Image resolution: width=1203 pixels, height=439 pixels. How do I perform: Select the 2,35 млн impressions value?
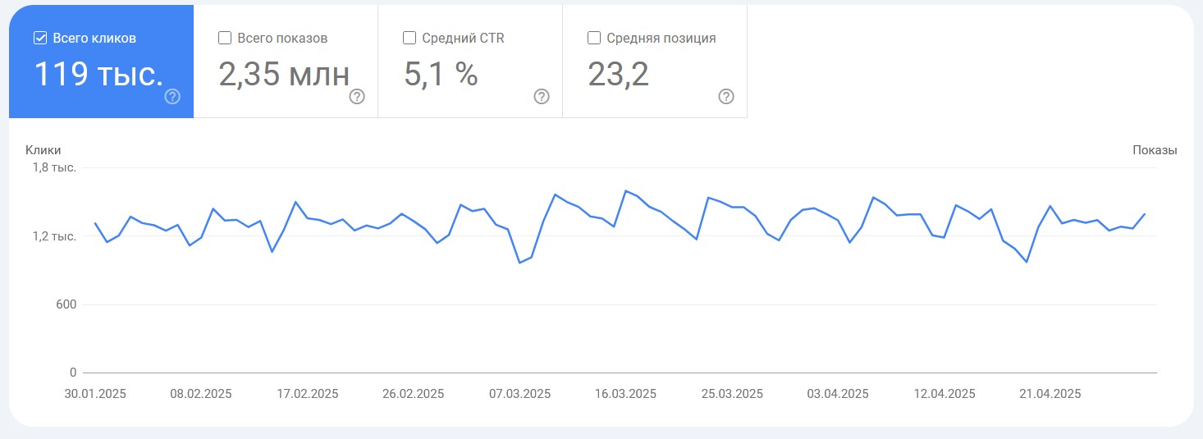point(284,75)
